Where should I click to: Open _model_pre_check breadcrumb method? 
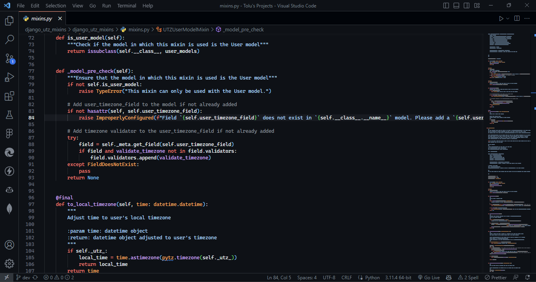point(243,29)
